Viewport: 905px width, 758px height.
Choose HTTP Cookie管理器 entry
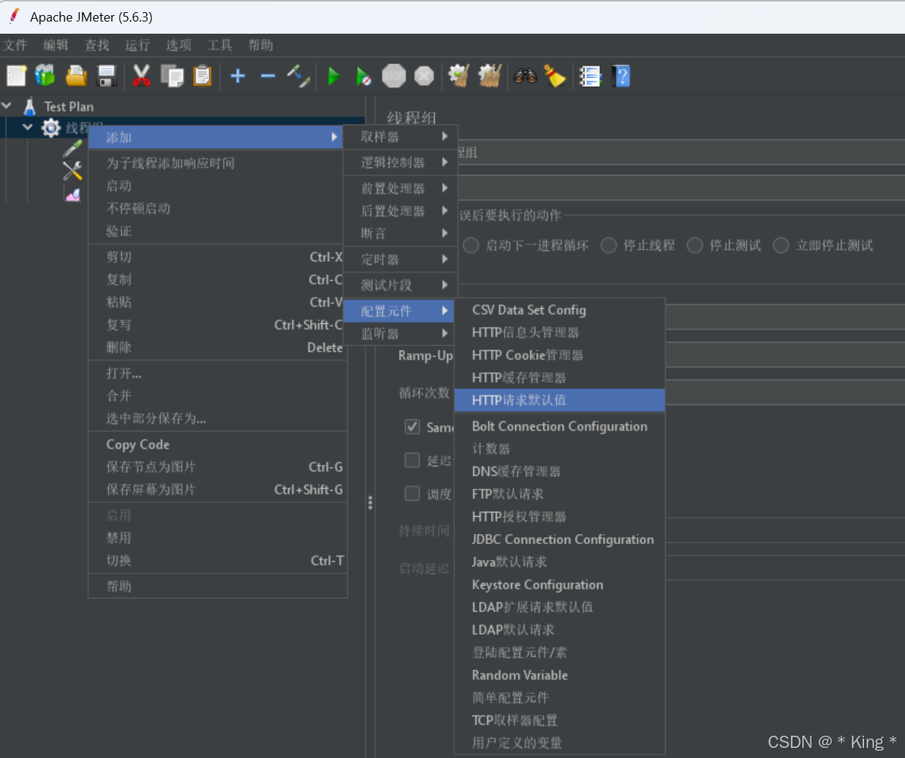click(x=560, y=355)
